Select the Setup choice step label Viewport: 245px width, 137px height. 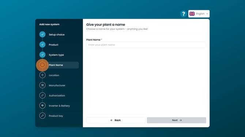(57, 35)
